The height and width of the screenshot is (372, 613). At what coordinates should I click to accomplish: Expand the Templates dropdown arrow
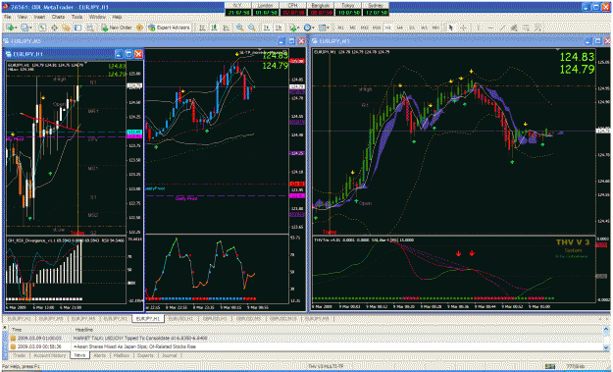click(328, 27)
